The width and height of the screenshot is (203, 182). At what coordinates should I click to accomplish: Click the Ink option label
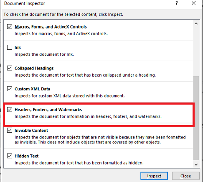(18, 48)
